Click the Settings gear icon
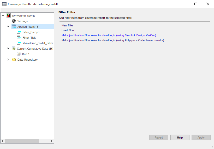The width and height of the screenshot is (214, 149). click(14, 21)
